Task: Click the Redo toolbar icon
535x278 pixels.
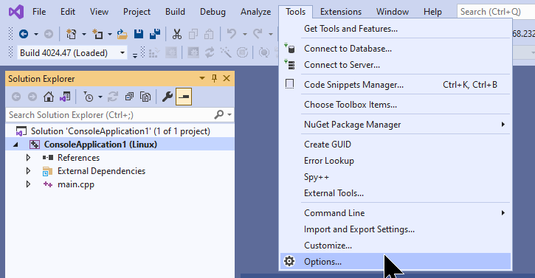Action: (258, 34)
